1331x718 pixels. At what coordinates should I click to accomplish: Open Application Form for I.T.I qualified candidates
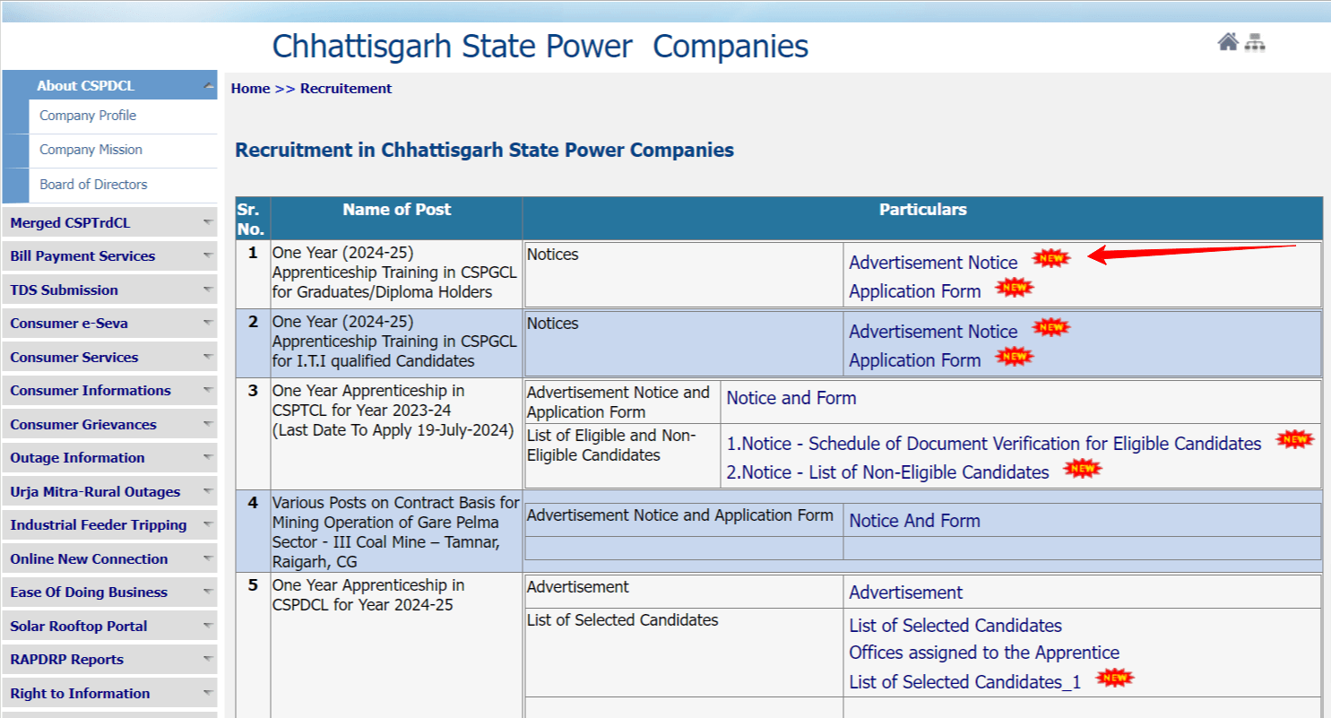coord(914,360)
